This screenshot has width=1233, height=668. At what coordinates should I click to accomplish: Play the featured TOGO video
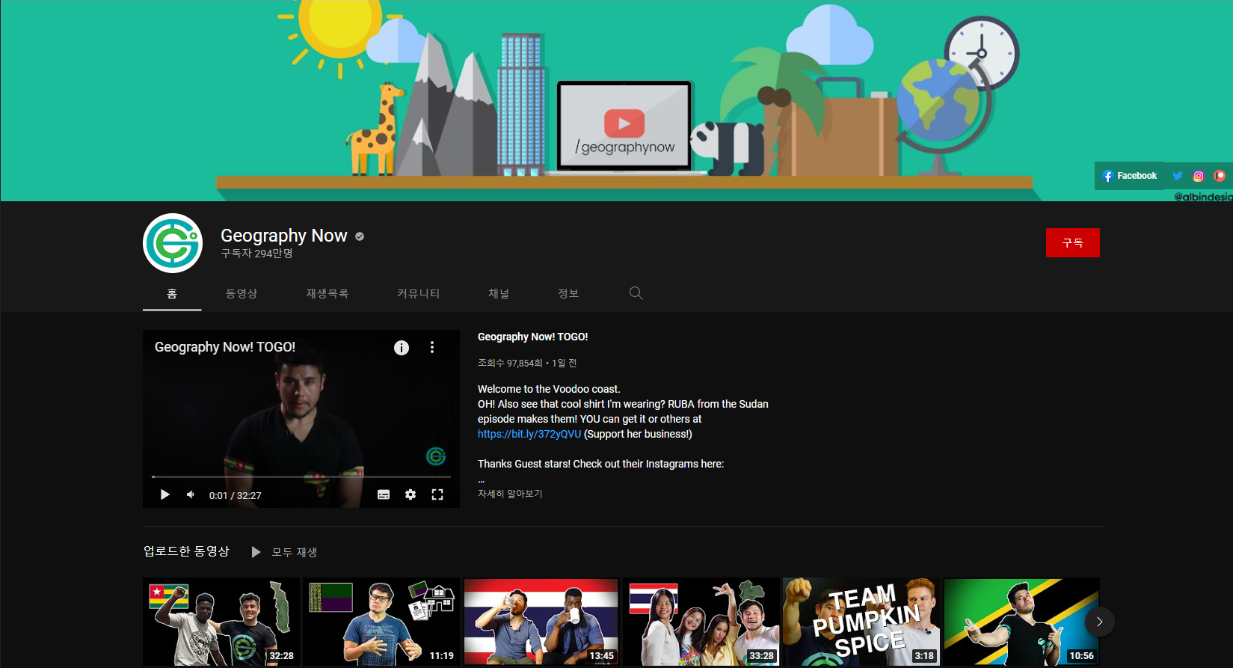click(165, 494)
